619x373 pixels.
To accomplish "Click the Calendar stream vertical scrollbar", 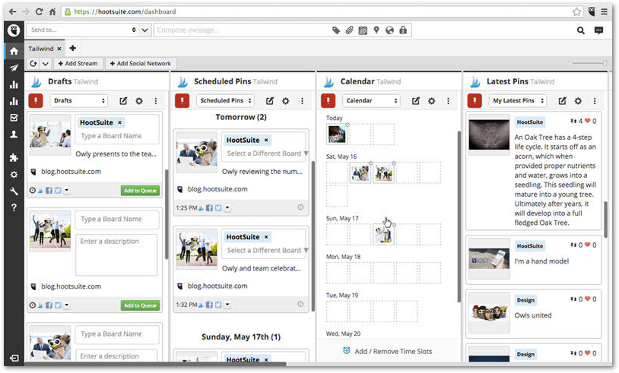I will tap(459, 217).
